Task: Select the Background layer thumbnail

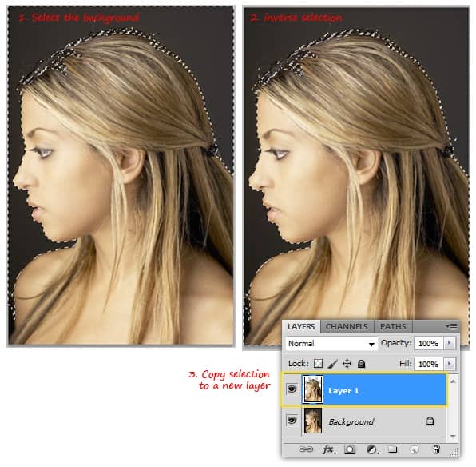Action: pos(313,421)
